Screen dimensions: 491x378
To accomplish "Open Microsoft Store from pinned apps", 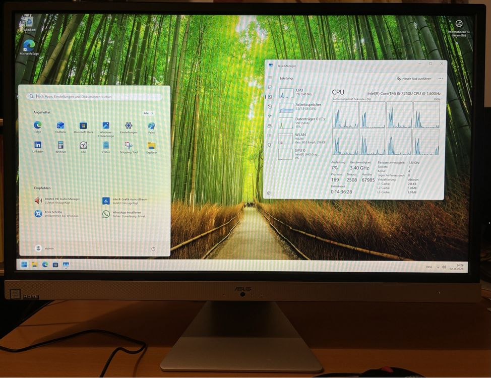I will tap(83, 127).
